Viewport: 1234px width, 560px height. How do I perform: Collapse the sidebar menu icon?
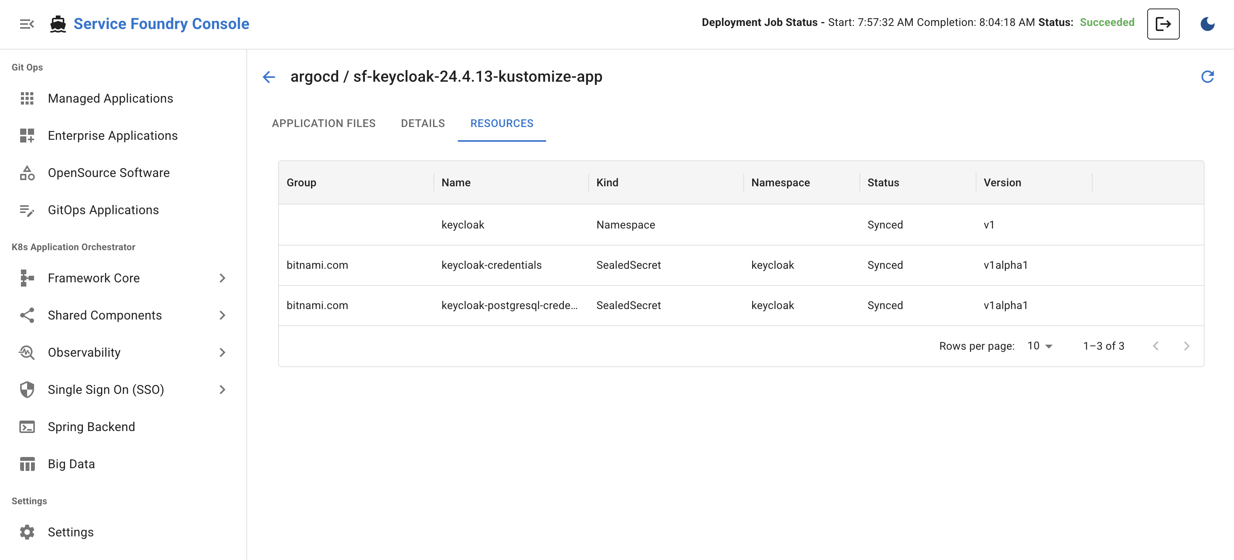(x=27, y=24)
